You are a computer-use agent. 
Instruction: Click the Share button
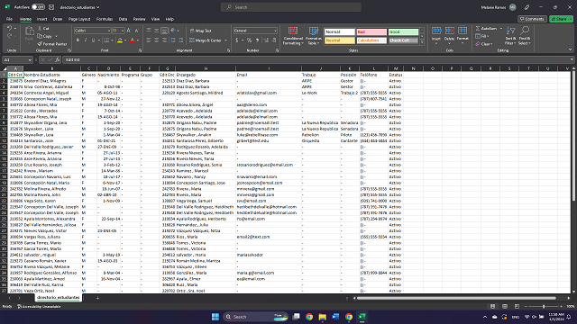pyautogui.click(x=561, y=19)
